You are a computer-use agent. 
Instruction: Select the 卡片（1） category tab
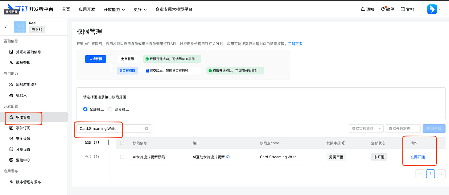tap(92, 156)
